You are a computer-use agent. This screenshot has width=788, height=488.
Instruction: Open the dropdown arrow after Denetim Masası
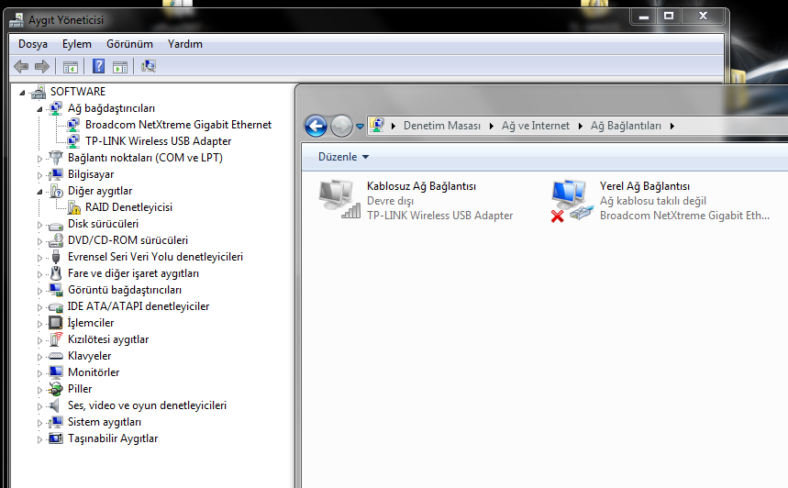click(492, 127)
